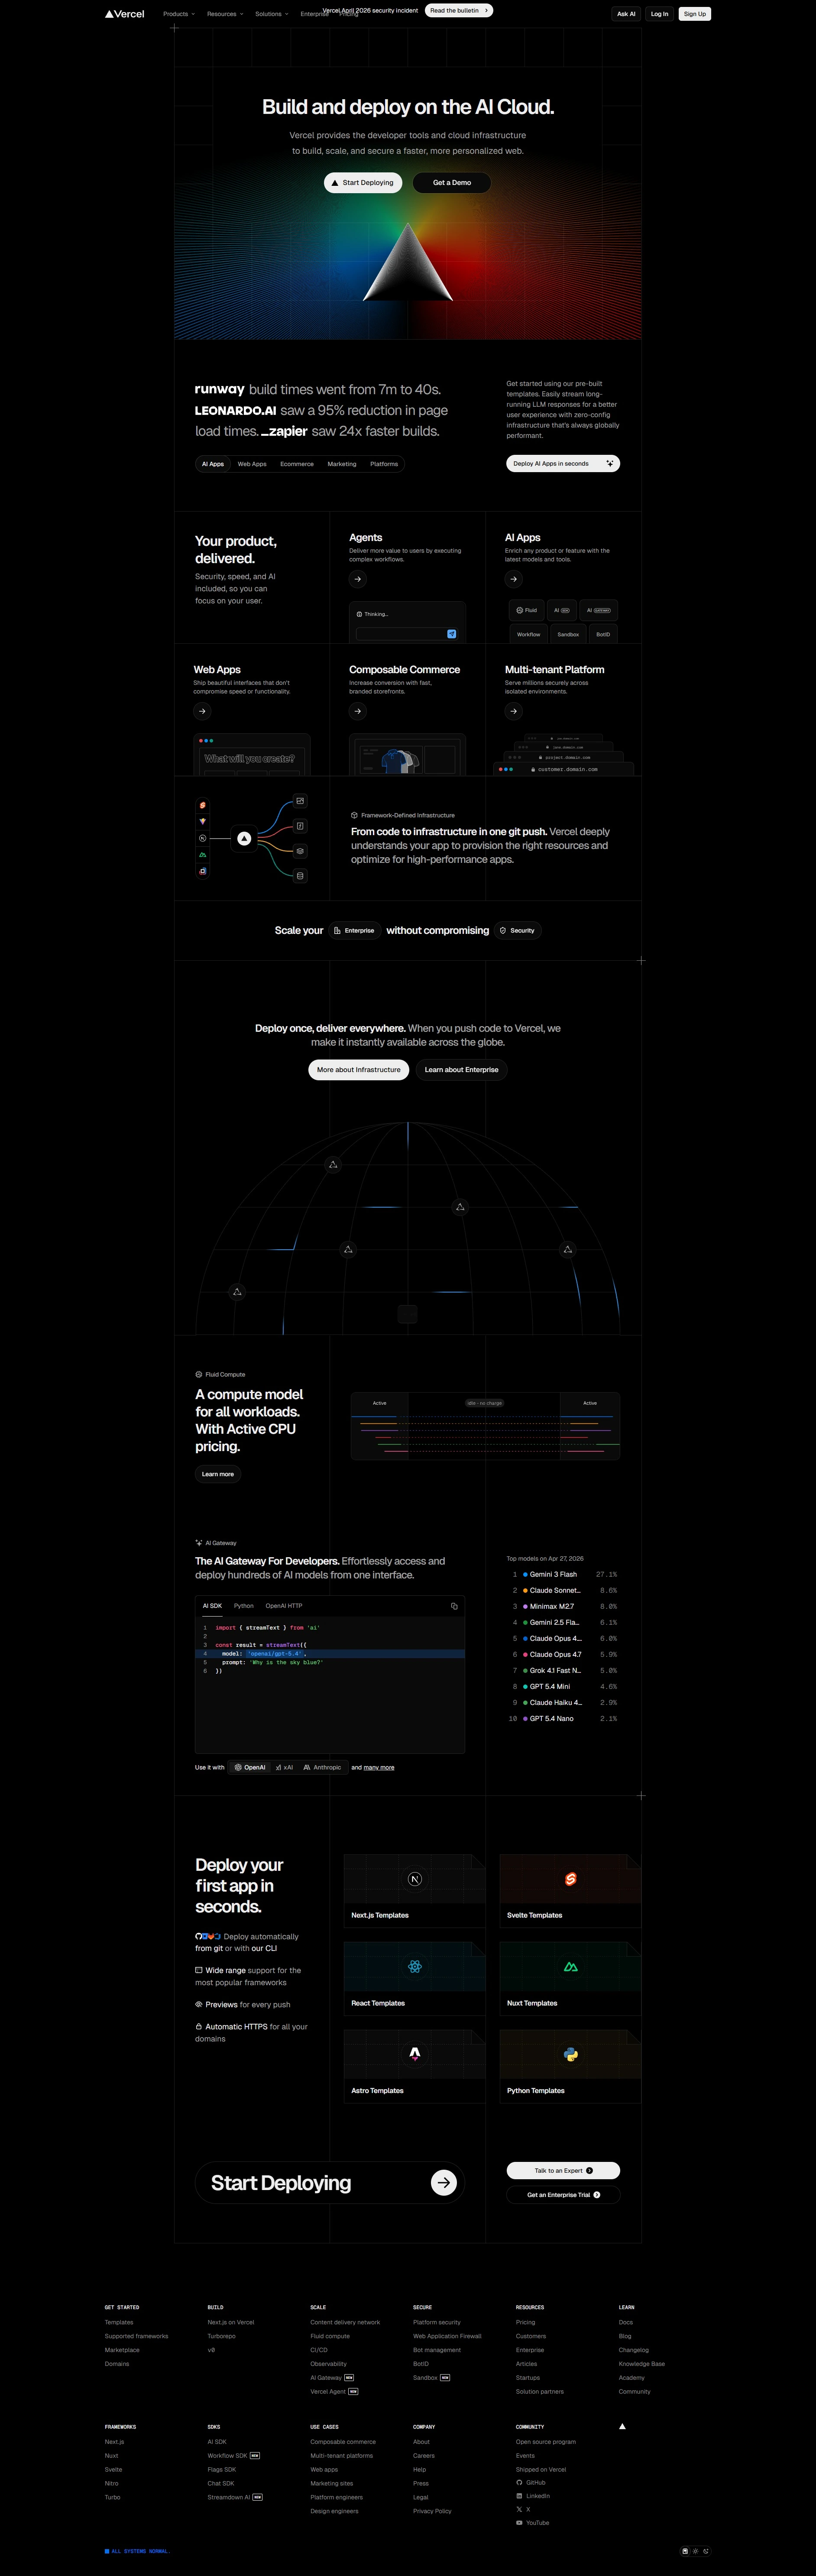Expand the Products menu

pyautogui.click(x=179, y=14)
